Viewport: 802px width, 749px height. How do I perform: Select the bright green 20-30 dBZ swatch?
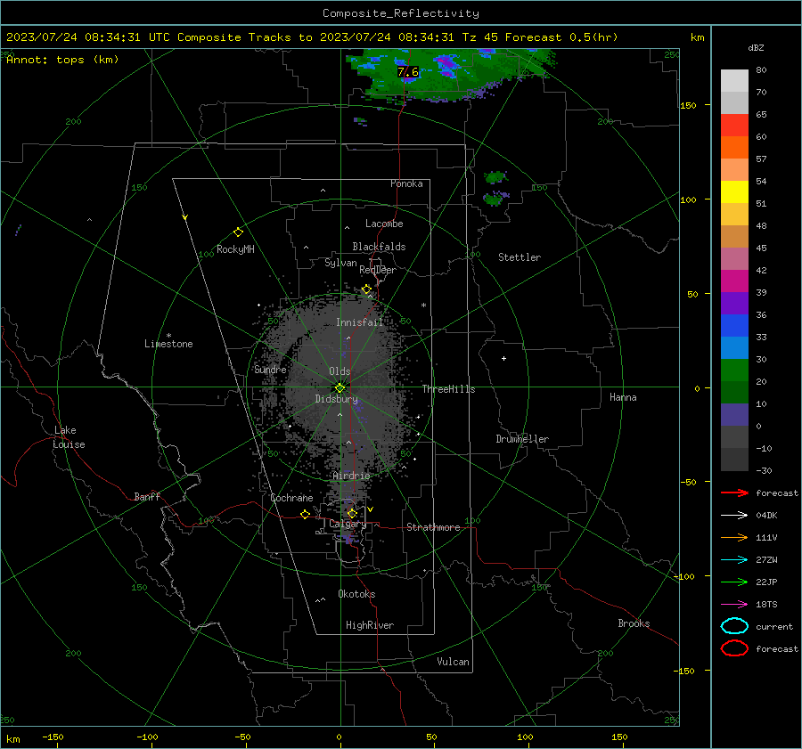734,370
